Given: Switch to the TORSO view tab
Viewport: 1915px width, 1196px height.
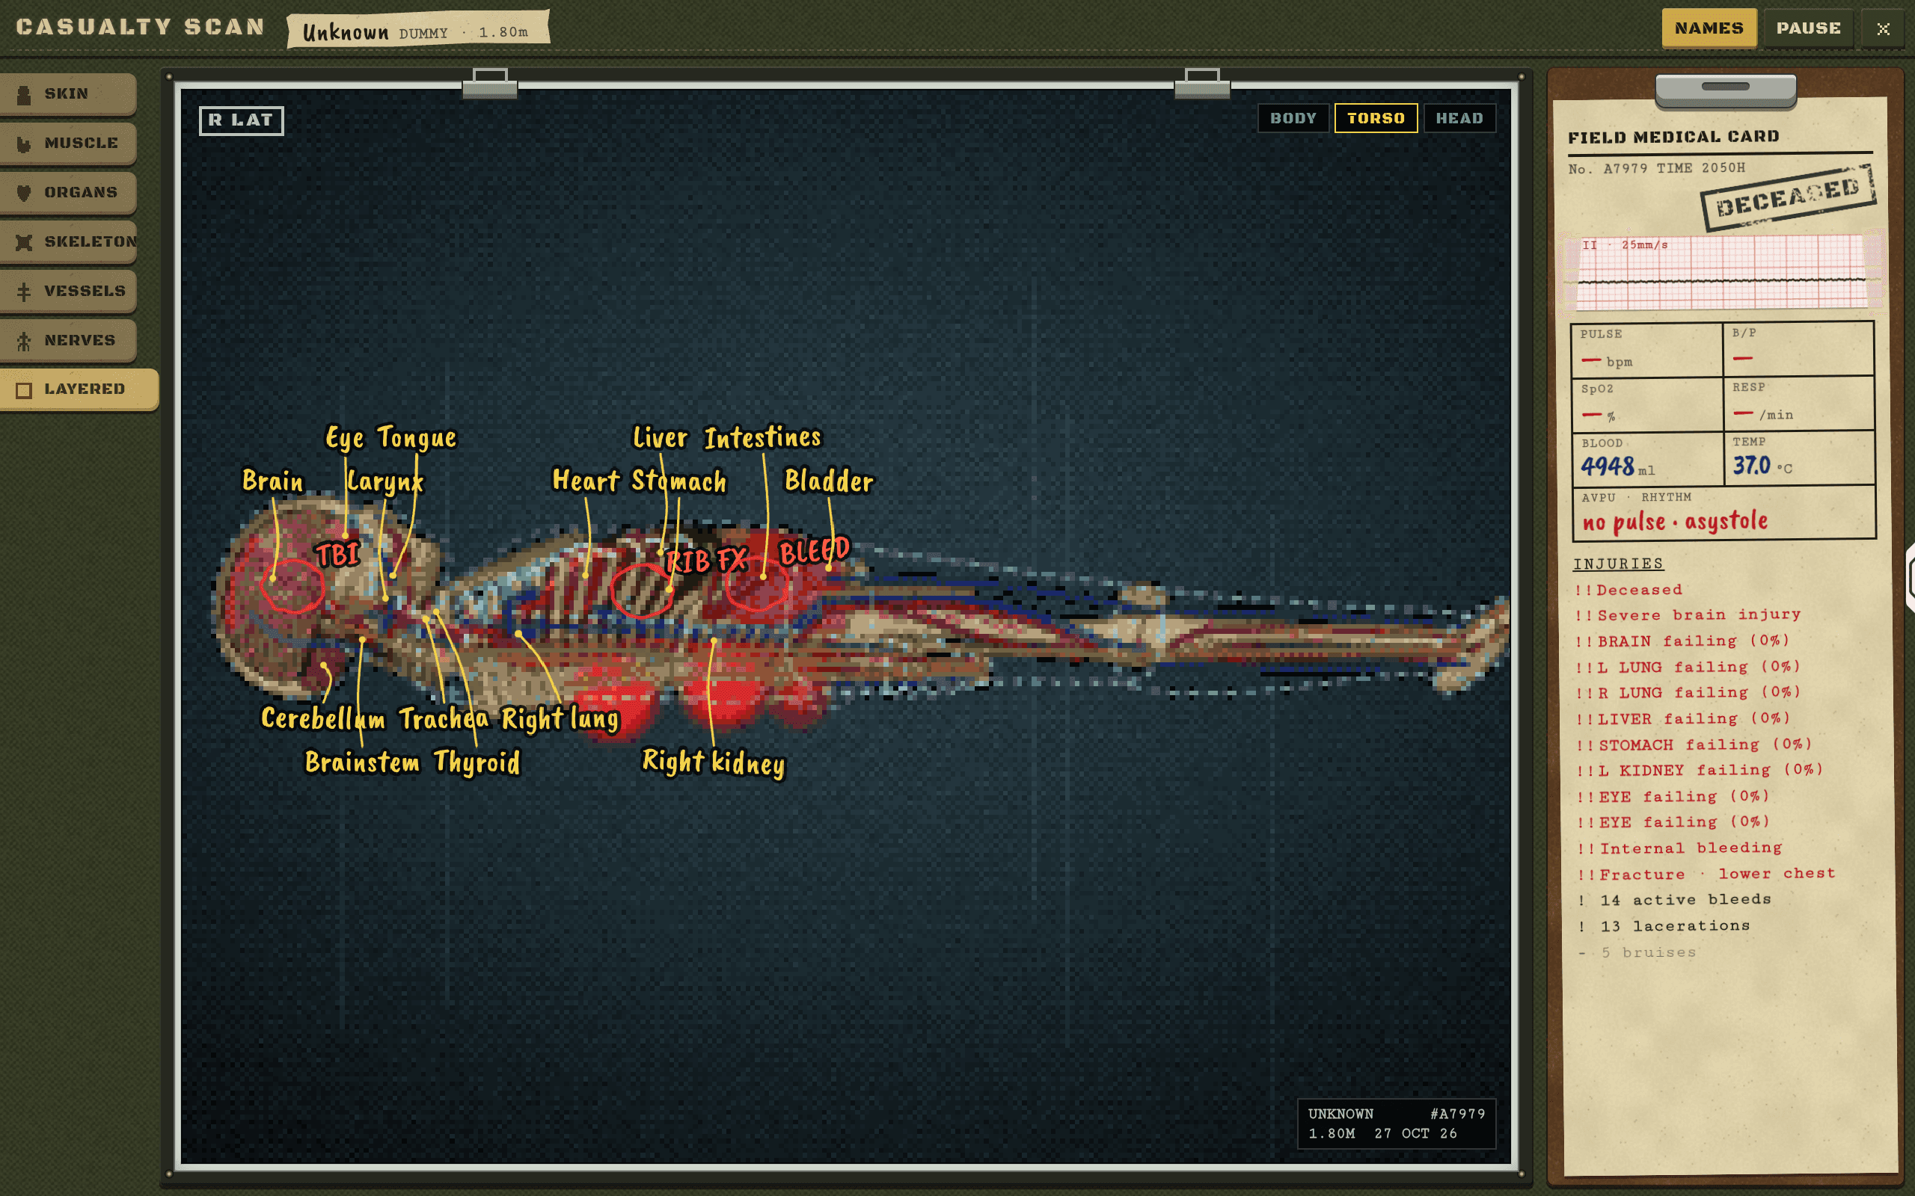Looking at the screenshot, I should pyautogui.click(x=1376, y=118).
